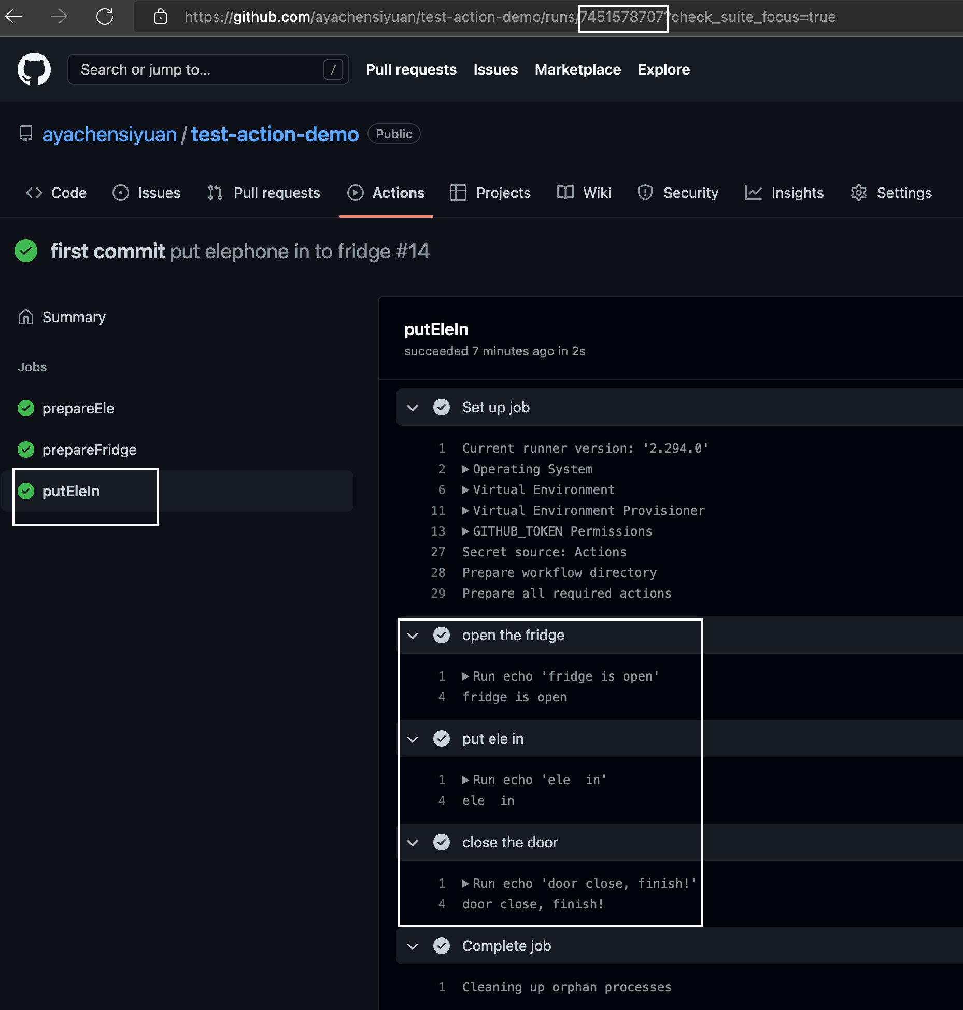Collapse the open the fridge step

(413, 636)
